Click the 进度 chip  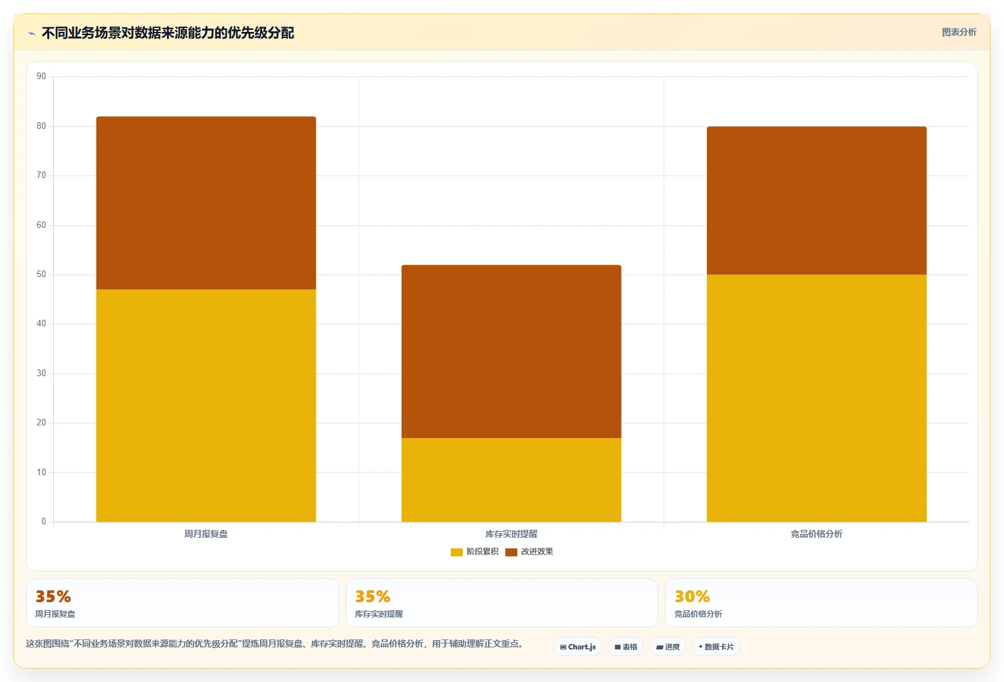click(x=668, y=647)
